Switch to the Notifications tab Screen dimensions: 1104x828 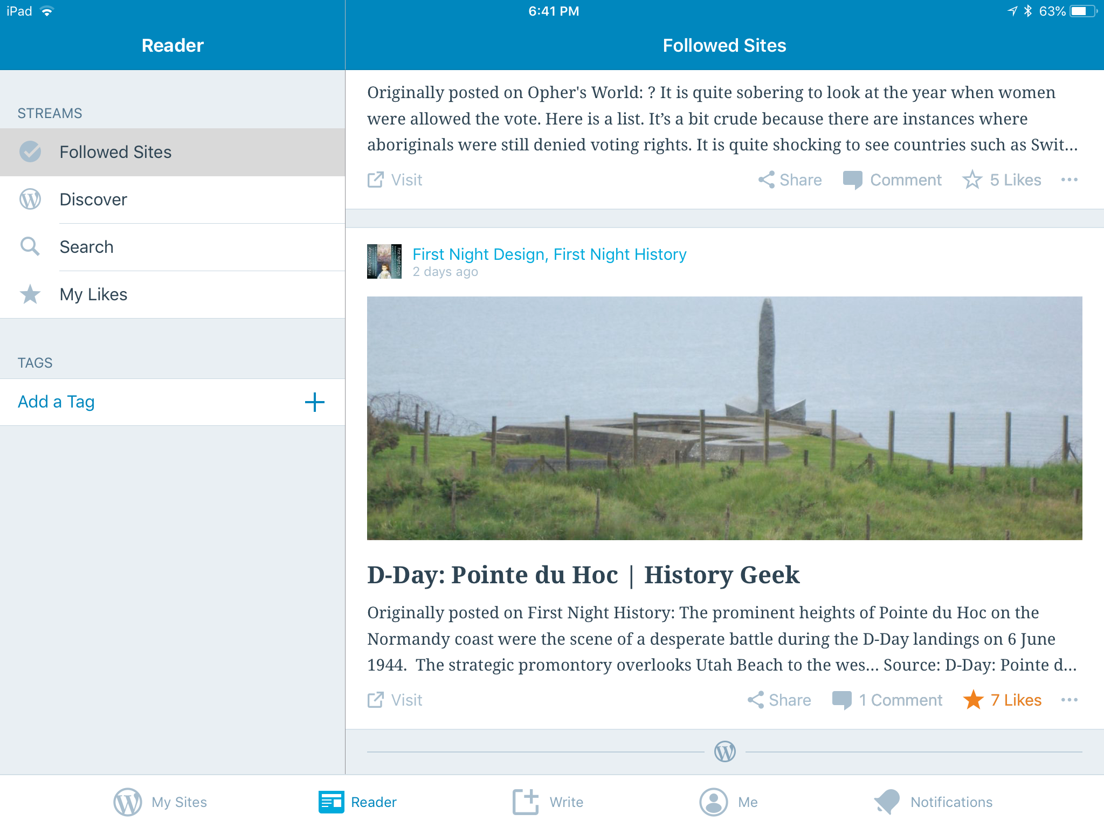click(x=933, y=802)
